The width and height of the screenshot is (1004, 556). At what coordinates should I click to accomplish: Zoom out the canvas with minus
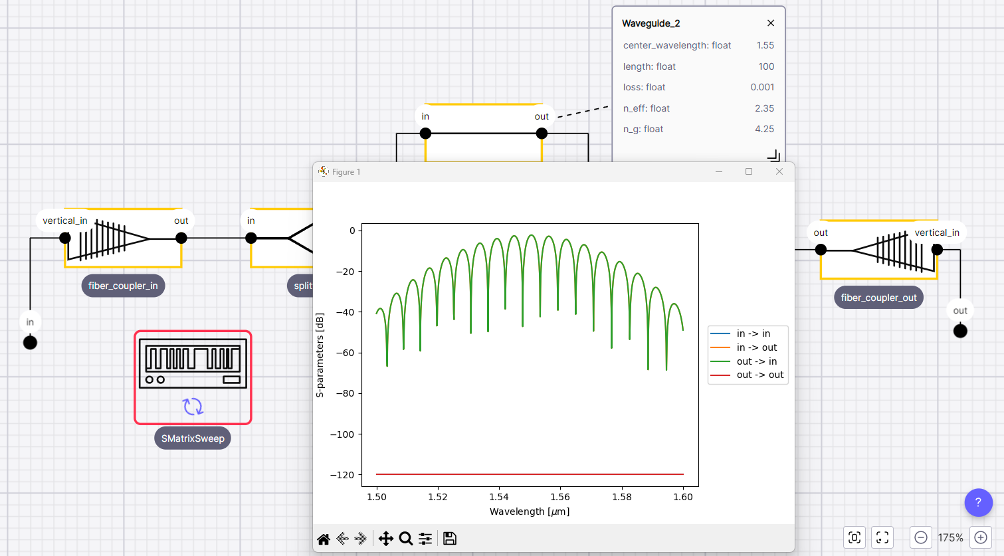921,537
